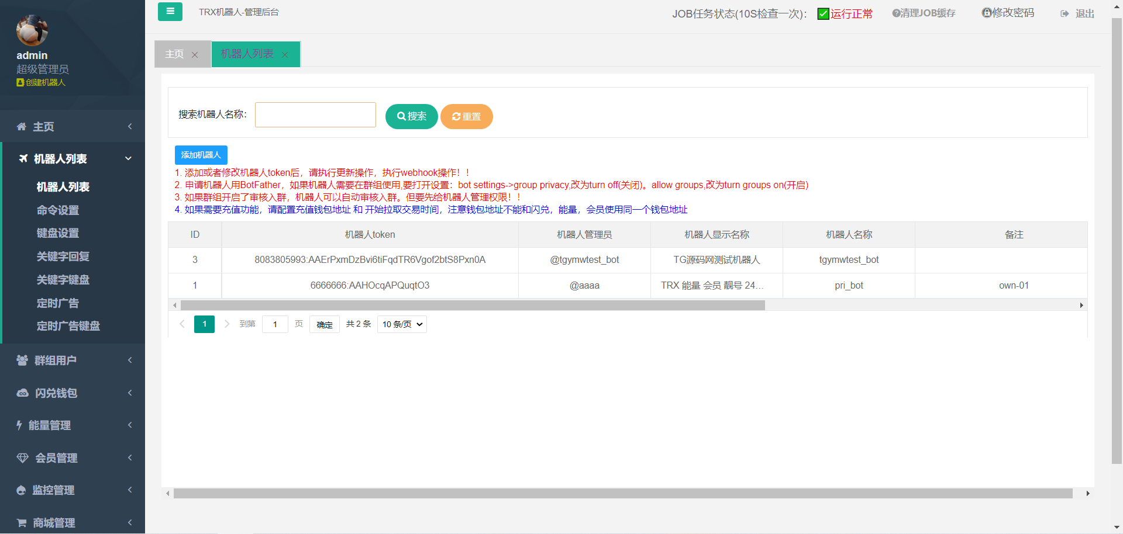
Task: Close the 主页 tab with its X icon
Action: pos(195,55)
